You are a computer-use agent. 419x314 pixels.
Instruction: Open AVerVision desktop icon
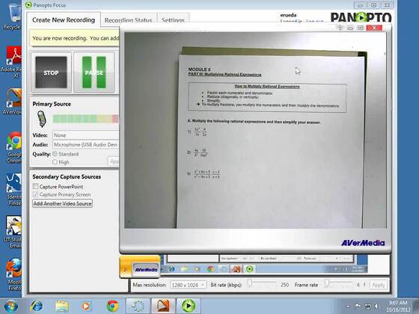coord(12,102)
